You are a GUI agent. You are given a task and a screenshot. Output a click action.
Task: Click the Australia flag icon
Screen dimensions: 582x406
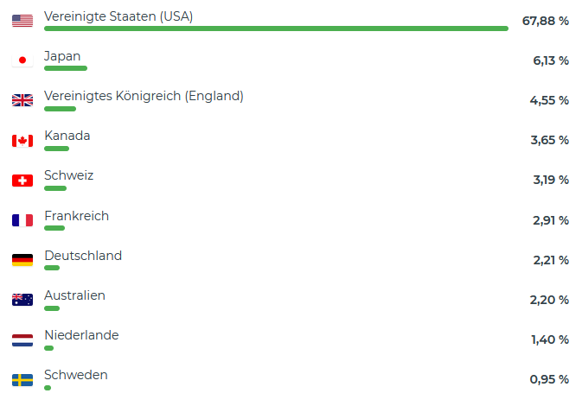click(22, 300)
